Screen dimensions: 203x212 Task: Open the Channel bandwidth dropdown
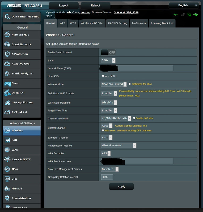pyautogui.click(x=116, y=118)
